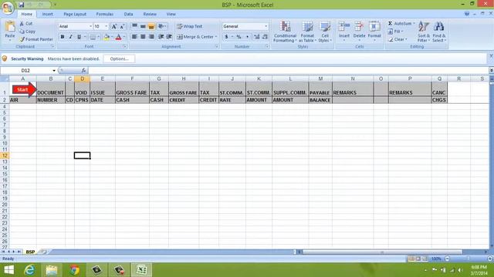Toggle Top Align
494x277 pixels.
[134, 26]
